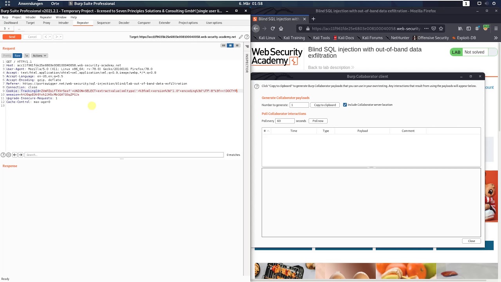This screenshot has width=501, height=282.
Task: Click Poll every seconds field
Action: pos(285,121)
